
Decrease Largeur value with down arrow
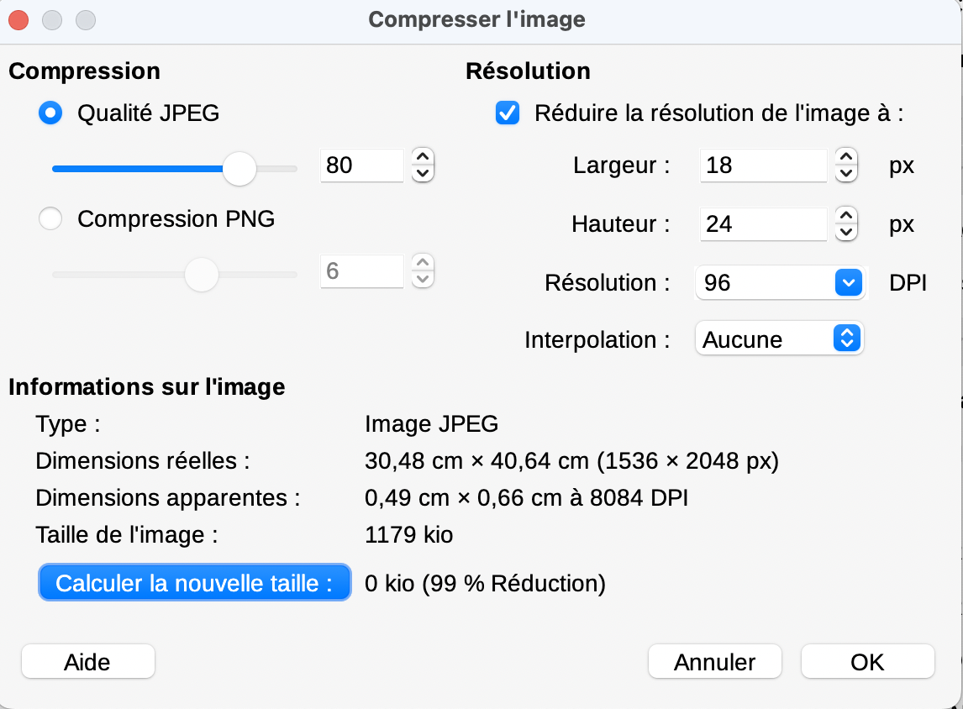coord(846,174)
